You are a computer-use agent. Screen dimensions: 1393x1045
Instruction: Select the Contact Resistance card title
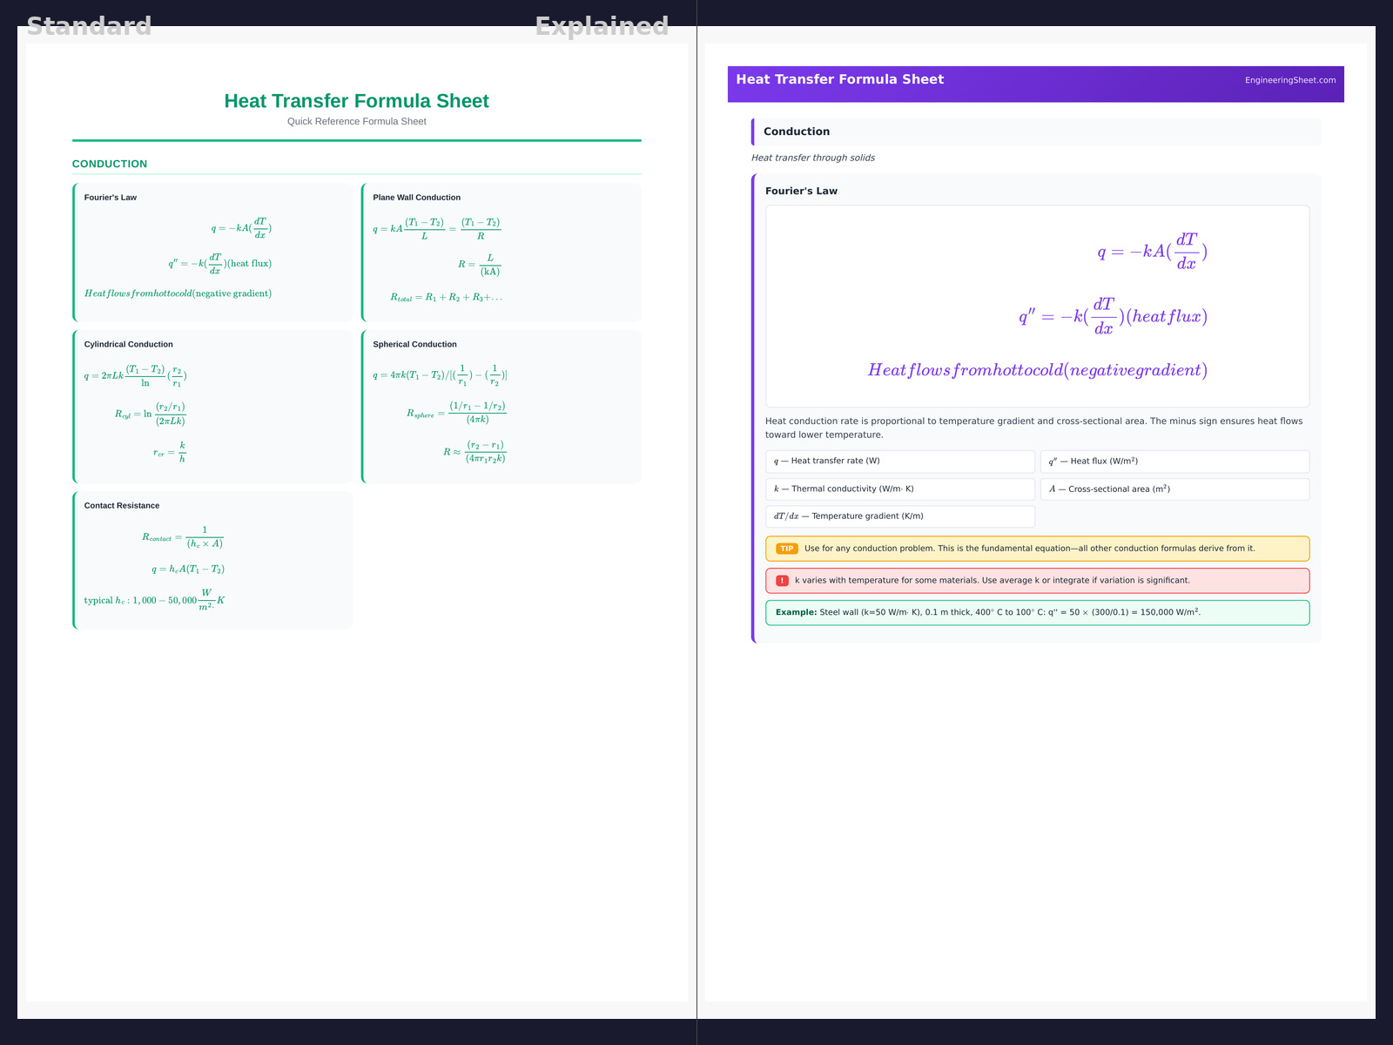(122, 506)
